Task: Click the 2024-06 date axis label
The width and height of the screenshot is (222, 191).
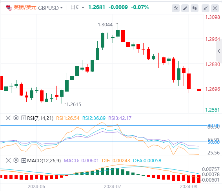Action: (36, 187)
